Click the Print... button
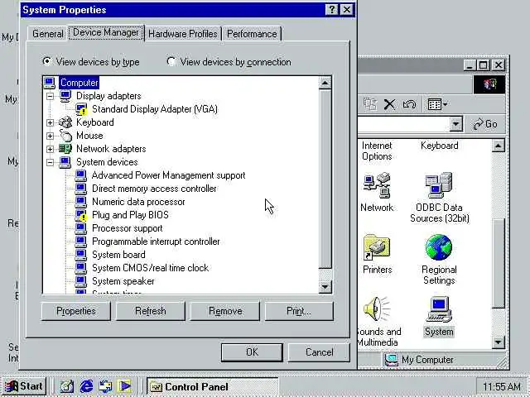Screen dimensions: 530x397 299,311
